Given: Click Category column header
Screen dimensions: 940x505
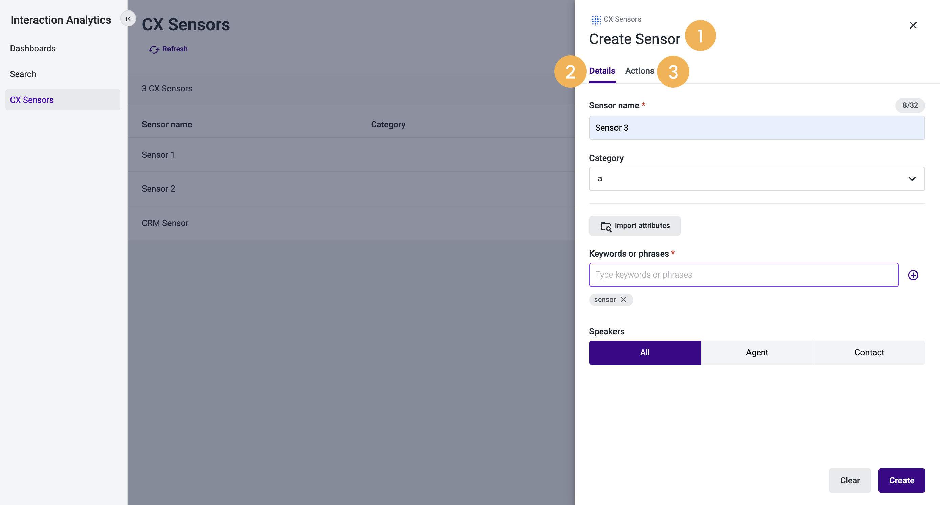Looking at the screenshot, I should pyautogui.click(x=388, y=125).
